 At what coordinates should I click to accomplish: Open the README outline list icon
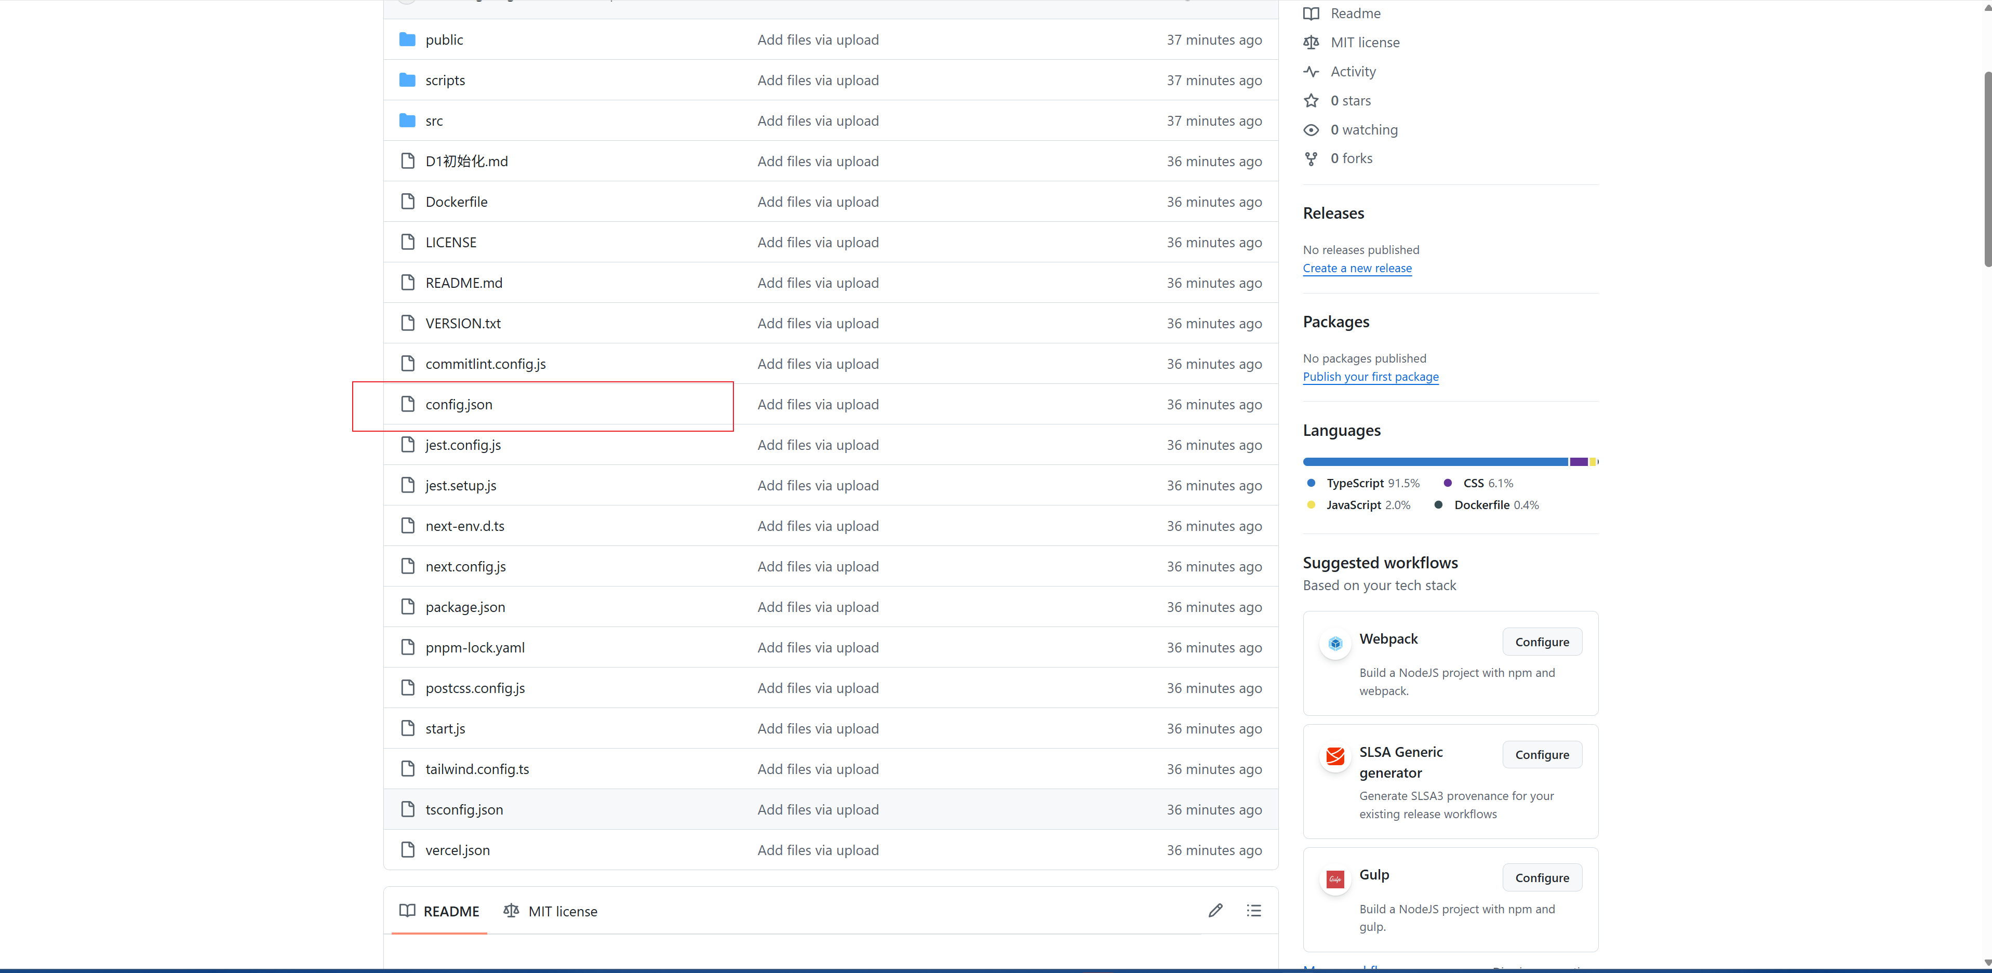1253,910
